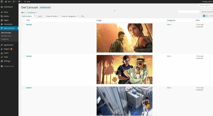This screenshot has height=116, width=213.
Task: Open the Bulk Actions dropdown
Action: coord(28,16)
